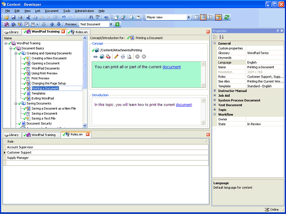
Task: Click the categorized view icon in Properties
Action: (x=215, y=37)
